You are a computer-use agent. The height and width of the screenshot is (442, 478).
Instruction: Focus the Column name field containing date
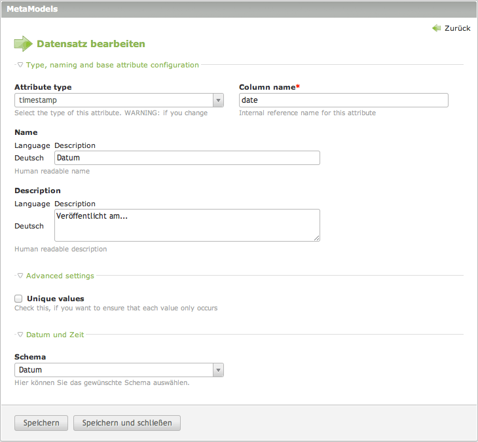tap(343, 100)
